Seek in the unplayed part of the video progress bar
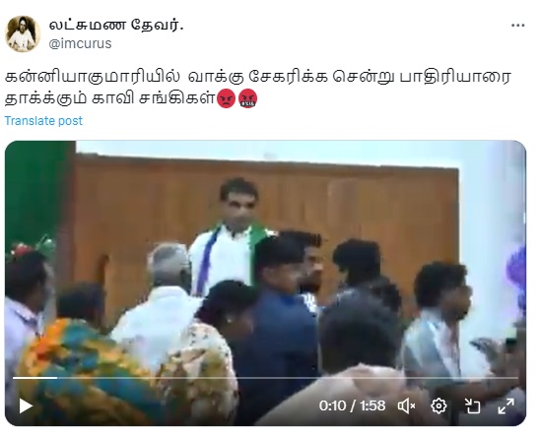The image size is (540, 435). tap(288, 378)
